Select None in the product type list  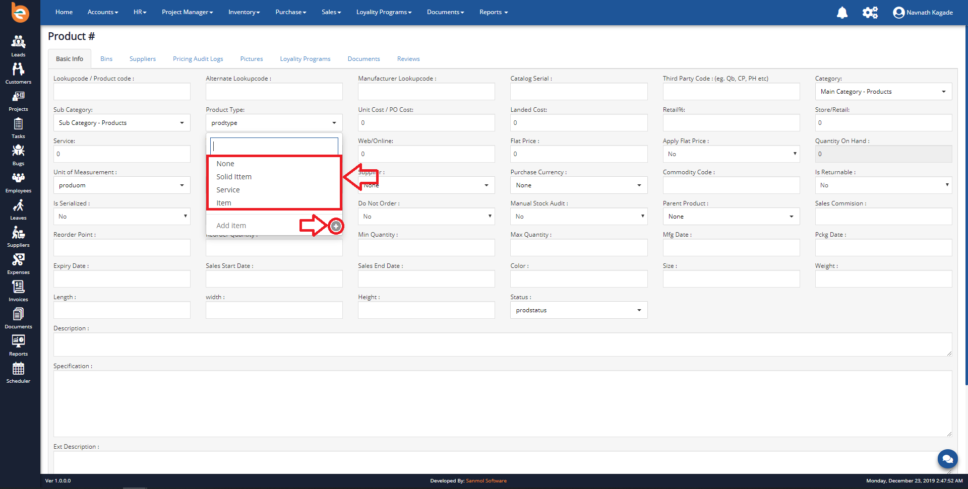274,164
